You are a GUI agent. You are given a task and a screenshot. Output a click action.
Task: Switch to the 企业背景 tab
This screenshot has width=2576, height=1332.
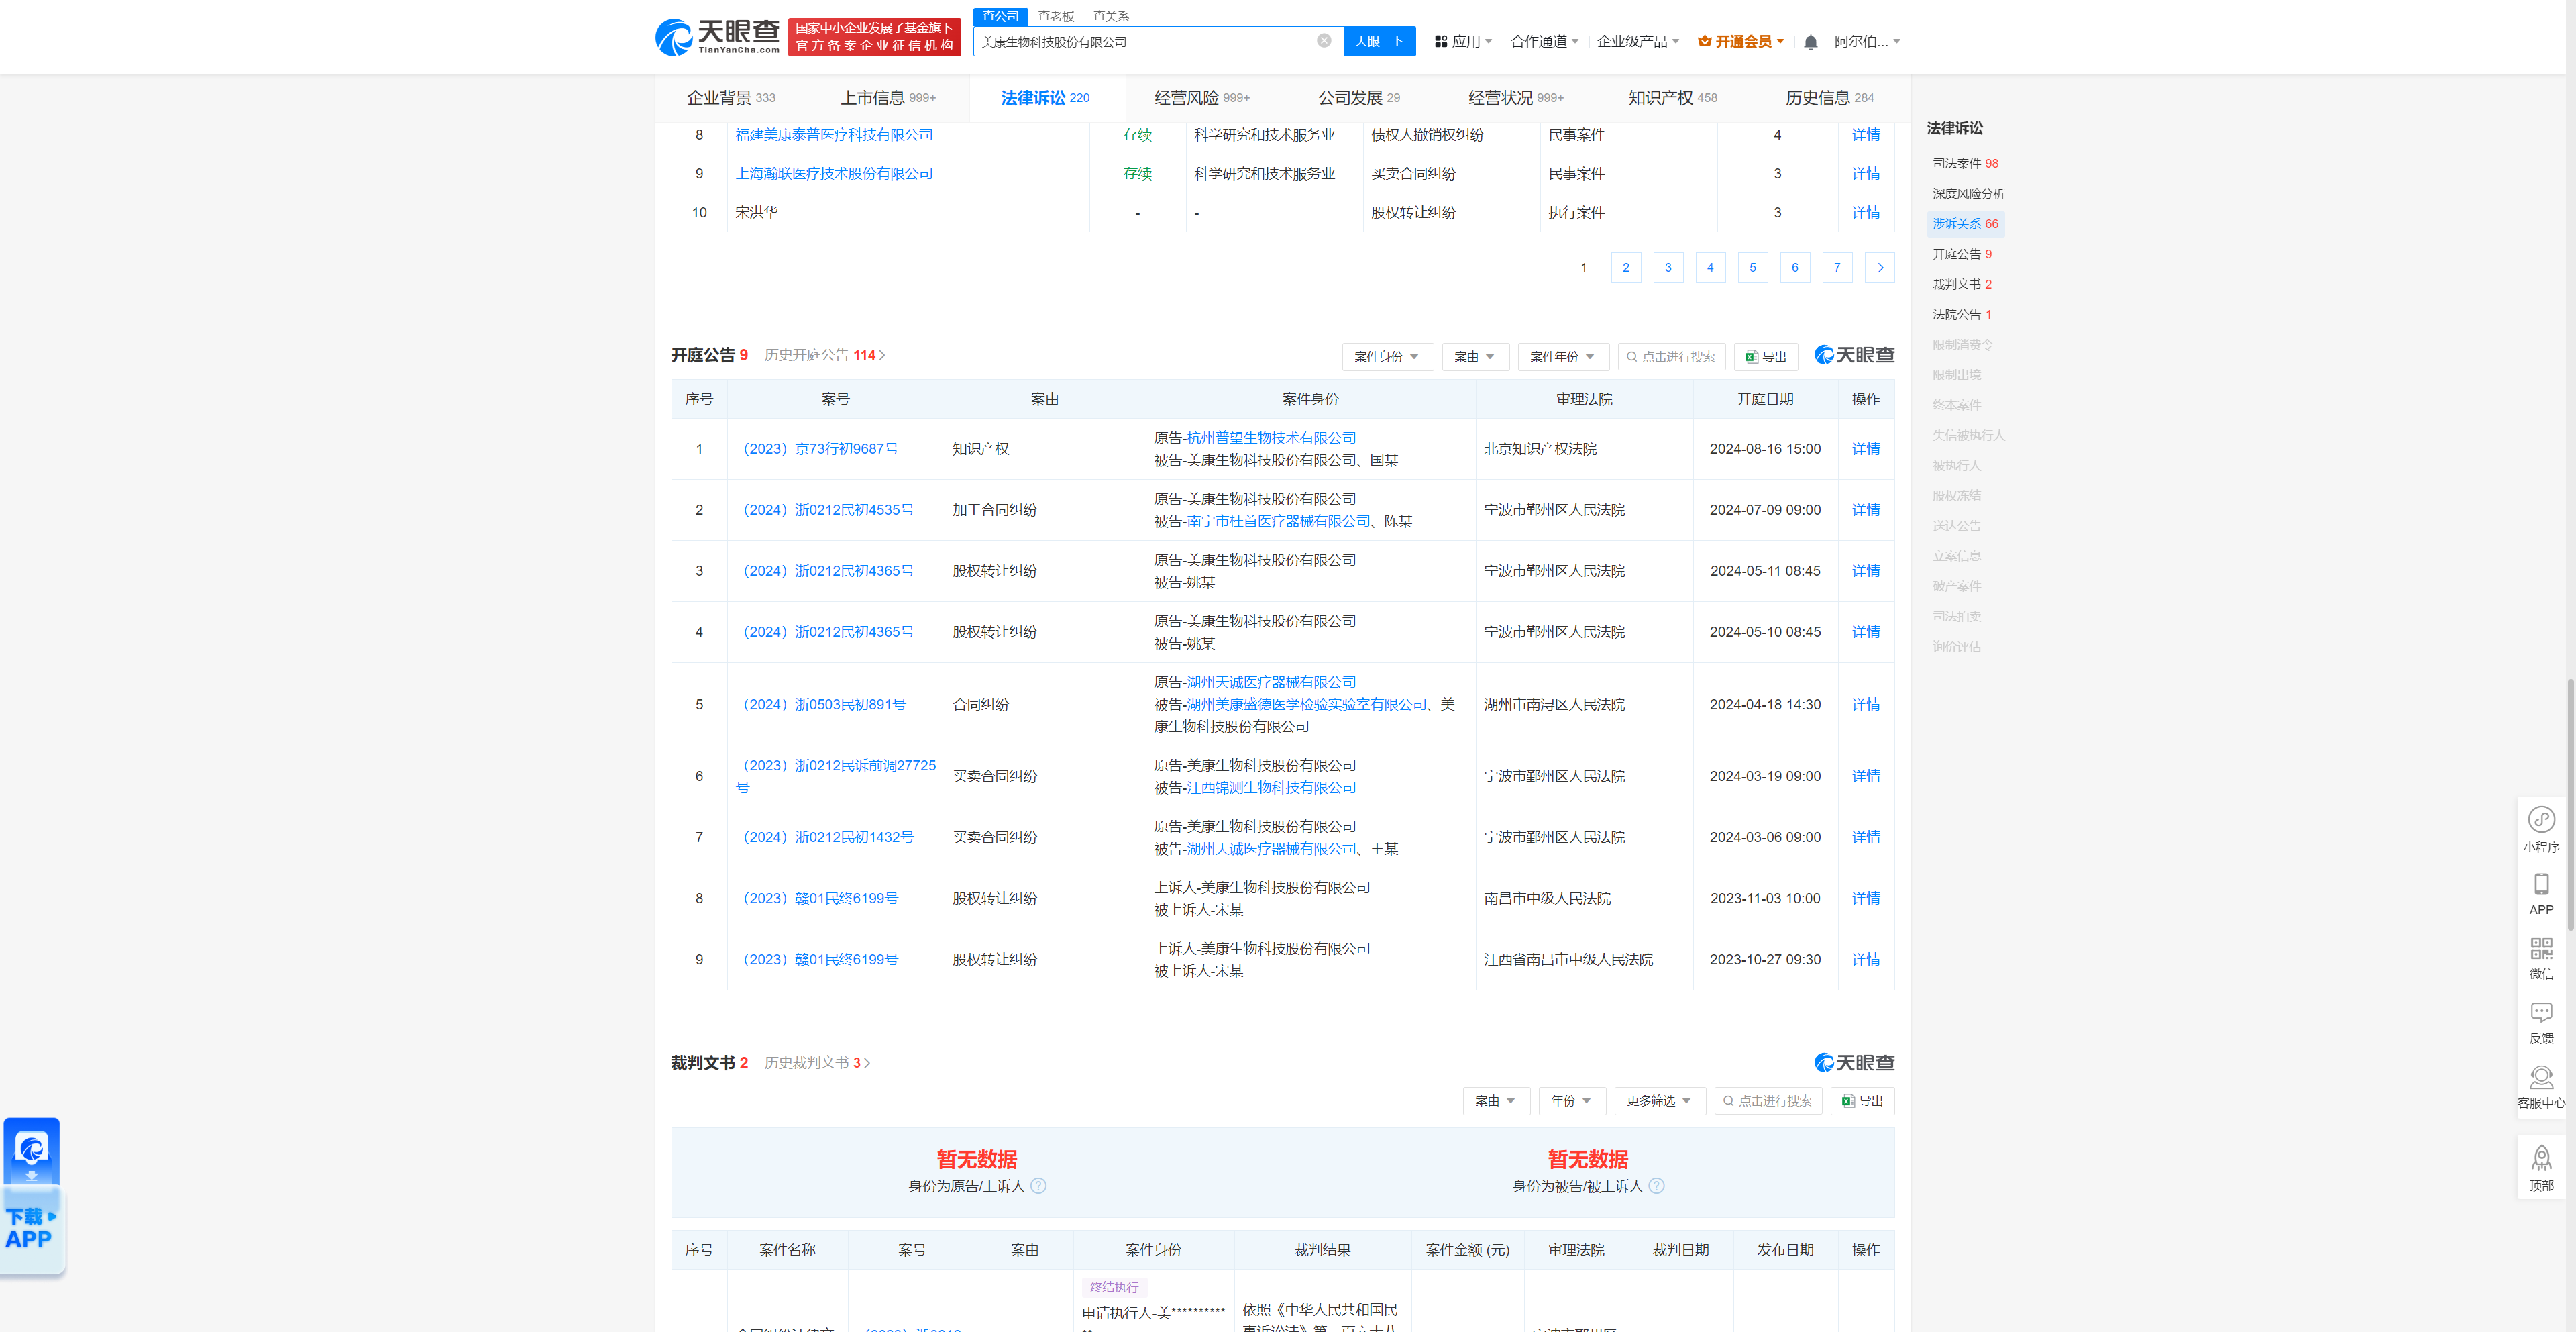coord(731,98)
